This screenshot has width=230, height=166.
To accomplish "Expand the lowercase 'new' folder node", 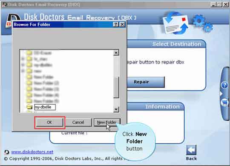I will click(x=23, y=71).
